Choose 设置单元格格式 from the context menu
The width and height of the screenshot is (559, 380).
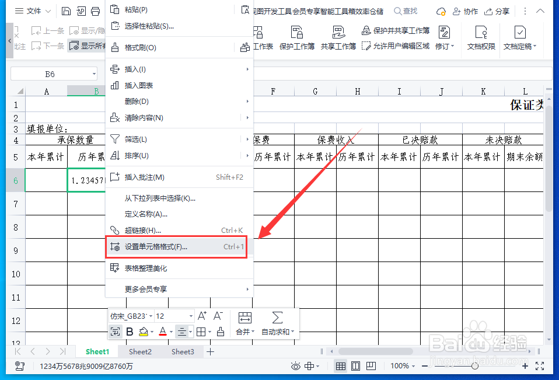[155, 247]
